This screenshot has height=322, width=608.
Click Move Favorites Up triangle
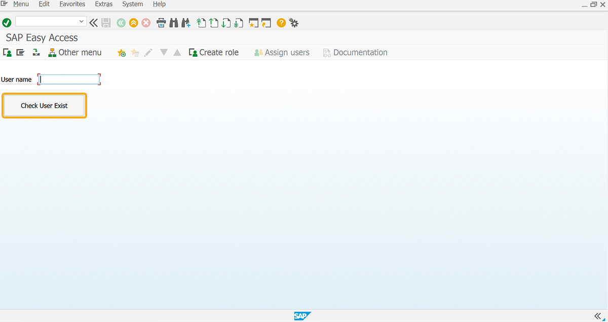(x=177, y=52)
